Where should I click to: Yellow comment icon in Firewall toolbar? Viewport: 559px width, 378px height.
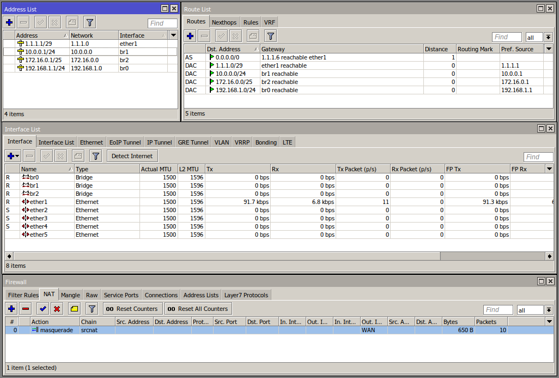tap(74, 309)
